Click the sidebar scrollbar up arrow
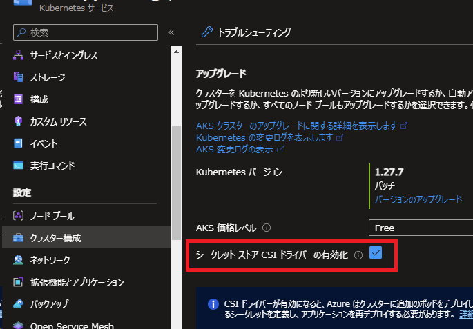 [177, 52]
